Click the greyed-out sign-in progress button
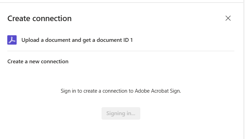245x139 pixels. (x=121, y=113)
